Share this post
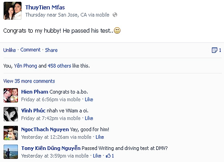This screenshot has width=224, height=162. coord(51,50)
